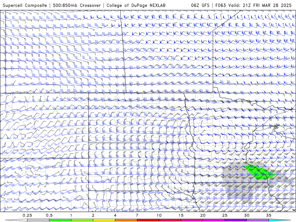This screenshot has width=296, height=222.
Task: Click the "30" legend label
Action: tap(246, 215)
